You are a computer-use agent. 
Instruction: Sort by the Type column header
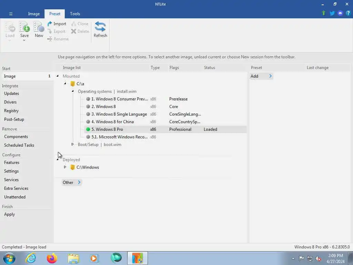[155, 68]
